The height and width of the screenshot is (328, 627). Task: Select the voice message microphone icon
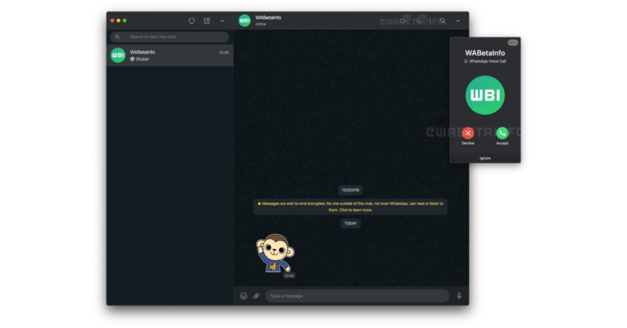[x=459, y=296]
